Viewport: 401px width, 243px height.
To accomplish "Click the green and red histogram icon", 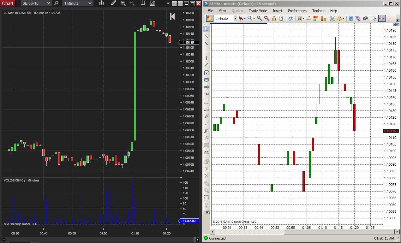I will (x=323, y=19).
